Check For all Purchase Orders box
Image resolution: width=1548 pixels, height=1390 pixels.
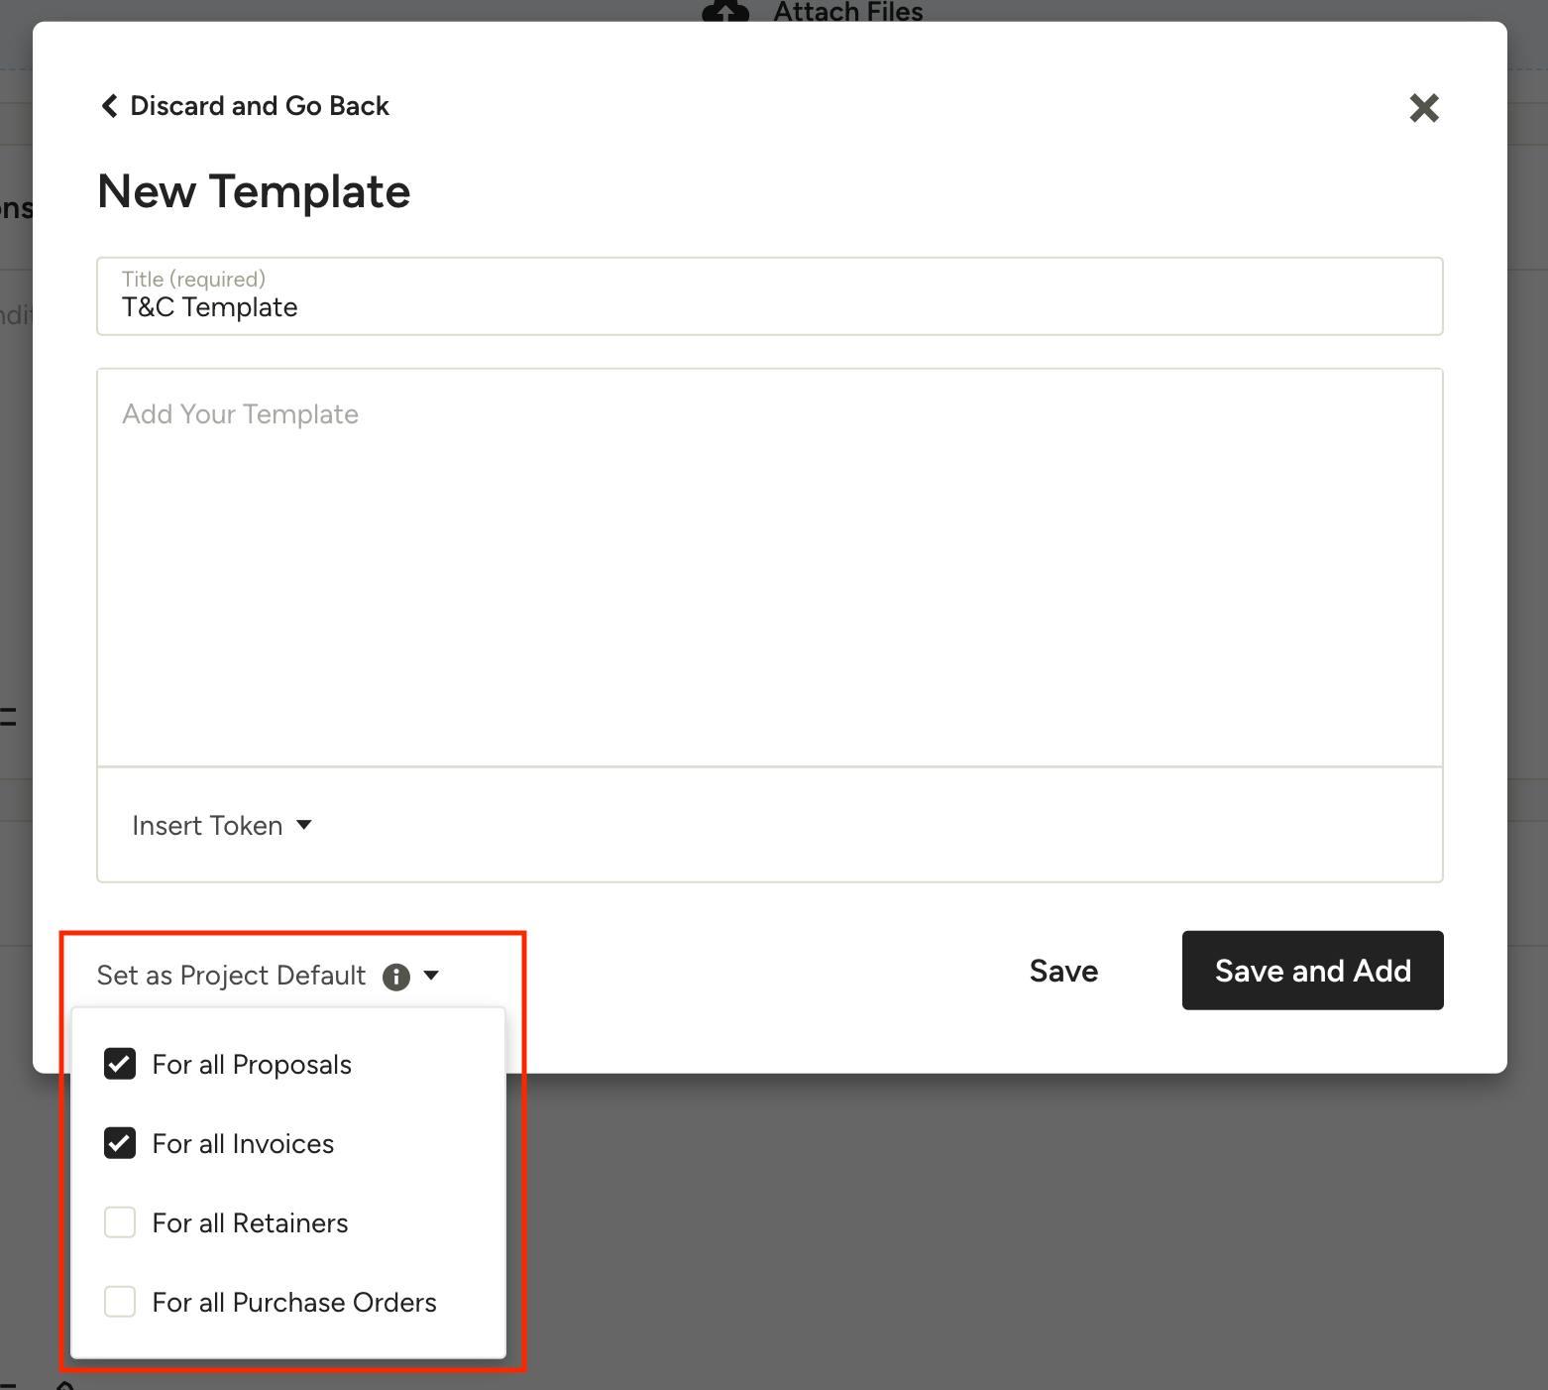(120, 1302)
